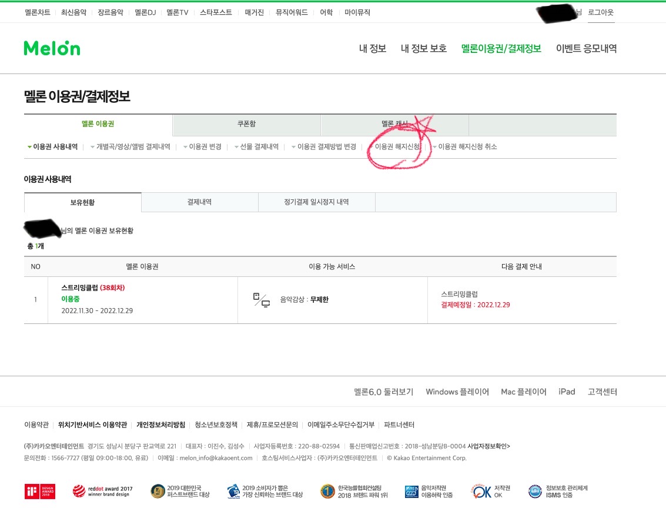Viewport: 666px width, 508px height.
Task: Click the iF Design Award badge
Action: (40, 492)
